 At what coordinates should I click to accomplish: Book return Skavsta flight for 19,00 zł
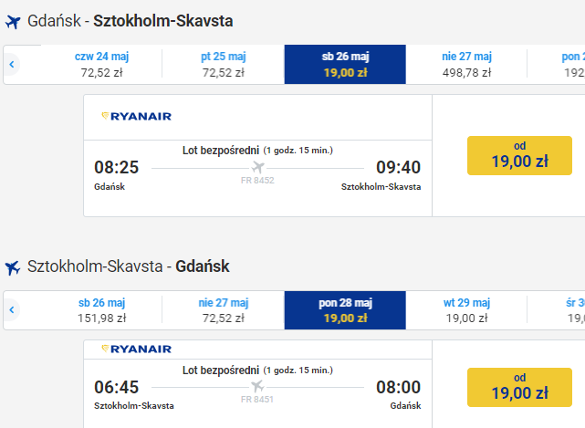519,387
